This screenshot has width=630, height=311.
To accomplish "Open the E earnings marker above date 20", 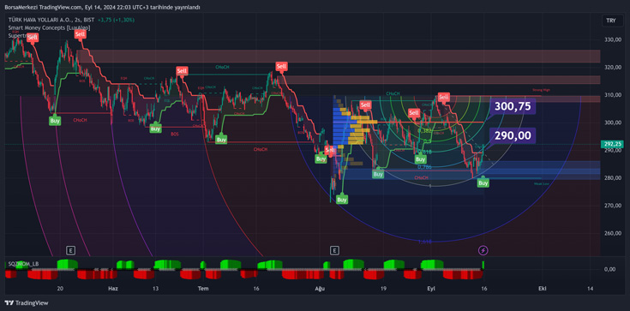I will 70,251.
